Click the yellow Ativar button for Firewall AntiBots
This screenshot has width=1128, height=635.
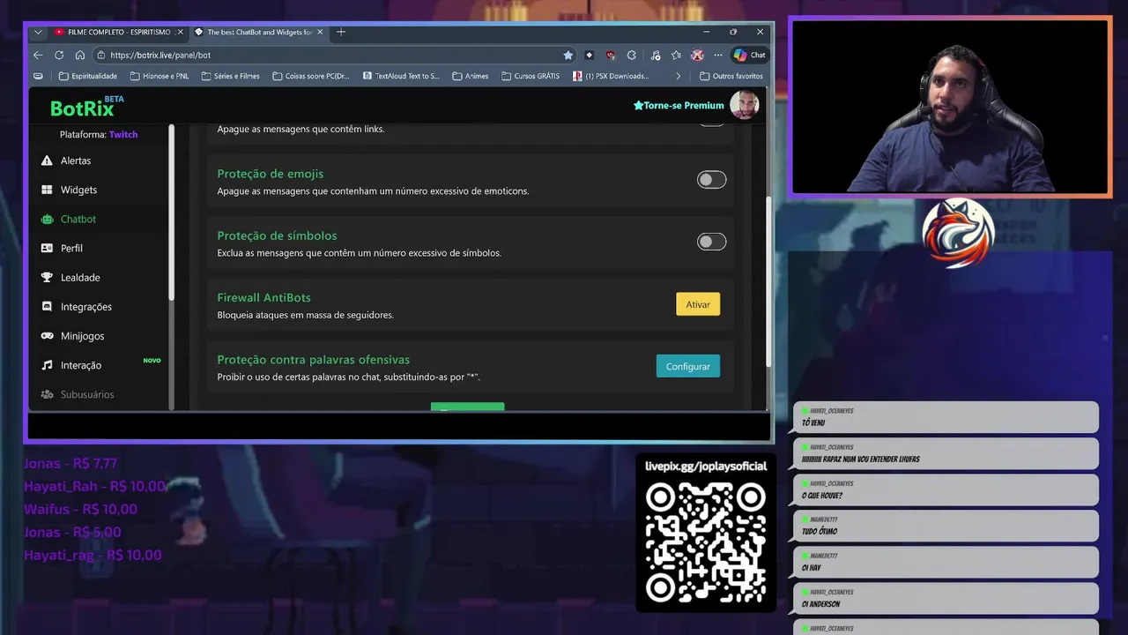[698, 304]
